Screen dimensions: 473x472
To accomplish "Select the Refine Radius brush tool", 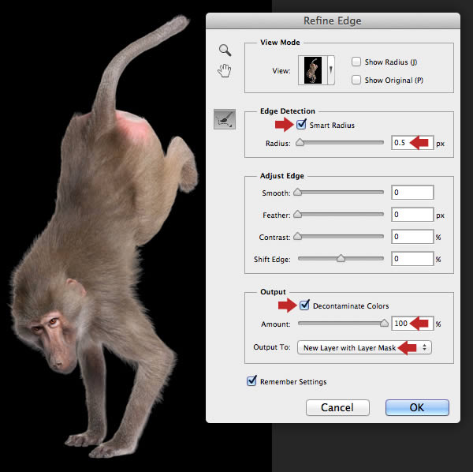I will point(225,119).
